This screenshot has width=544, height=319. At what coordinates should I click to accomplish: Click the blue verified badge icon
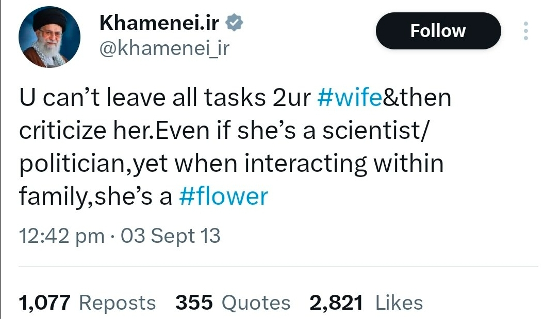click(x=235, y=23)
